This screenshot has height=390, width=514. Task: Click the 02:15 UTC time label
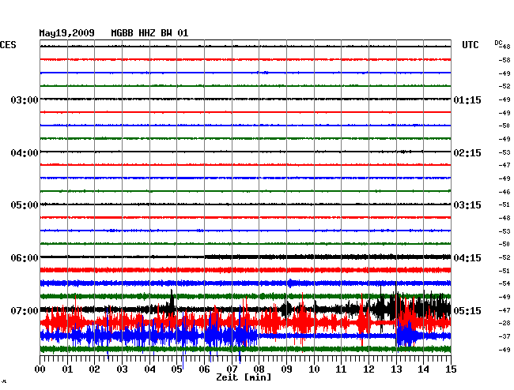point(467,153)
